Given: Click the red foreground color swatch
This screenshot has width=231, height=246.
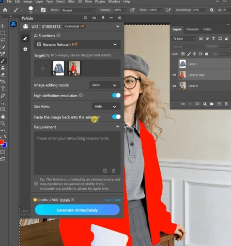Looking at the screenshot, I should point(2,142).
